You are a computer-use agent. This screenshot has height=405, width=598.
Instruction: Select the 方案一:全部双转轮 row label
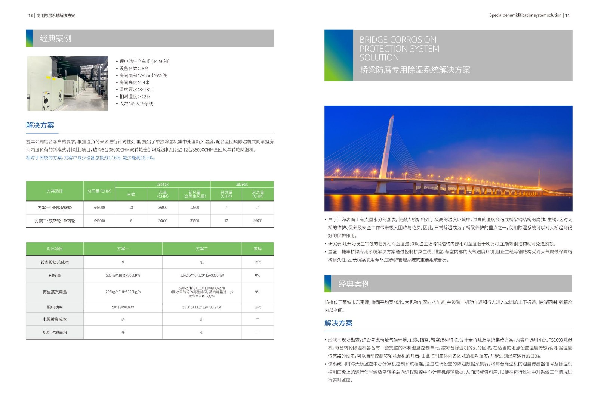(55, 208)
